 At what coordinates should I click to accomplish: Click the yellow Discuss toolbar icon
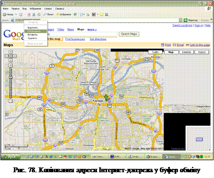click(102, 14)
